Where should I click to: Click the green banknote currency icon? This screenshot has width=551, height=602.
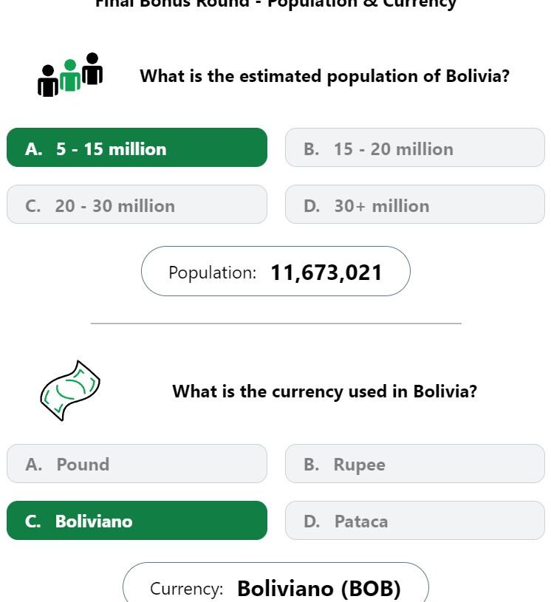(x=70, y=391)
